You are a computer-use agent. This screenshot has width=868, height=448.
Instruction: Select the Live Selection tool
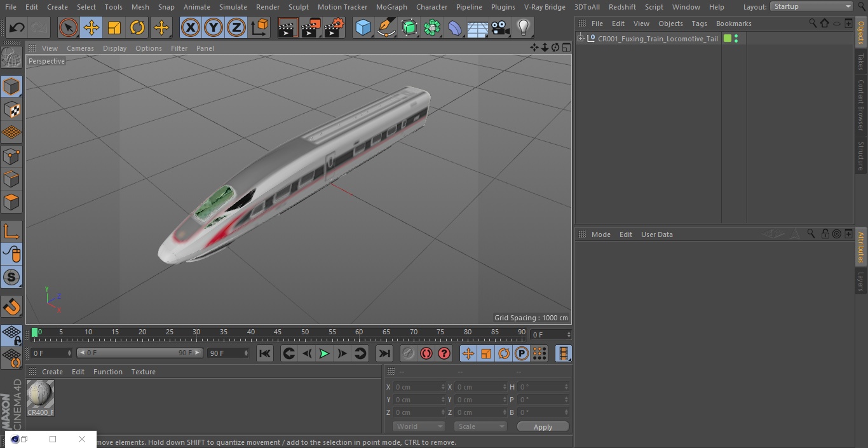68,27
